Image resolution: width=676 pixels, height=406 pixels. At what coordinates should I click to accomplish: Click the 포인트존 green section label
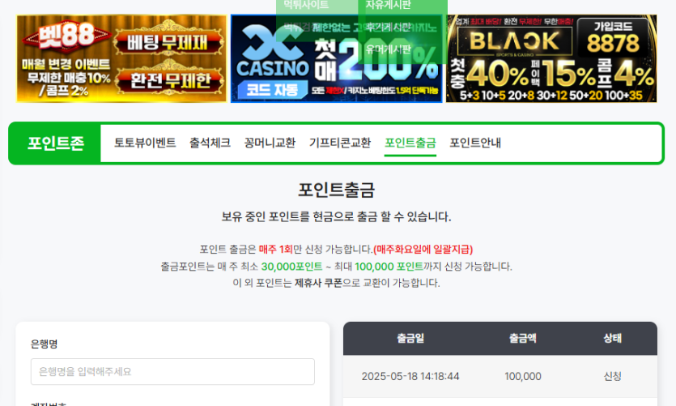[x=56, y=143]
